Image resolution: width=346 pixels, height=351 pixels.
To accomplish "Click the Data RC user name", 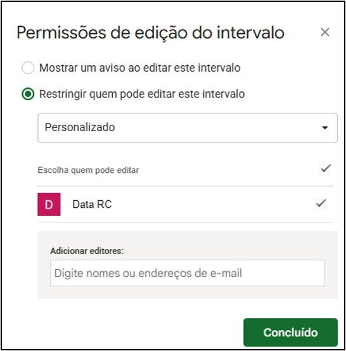I will pos(92,205).
